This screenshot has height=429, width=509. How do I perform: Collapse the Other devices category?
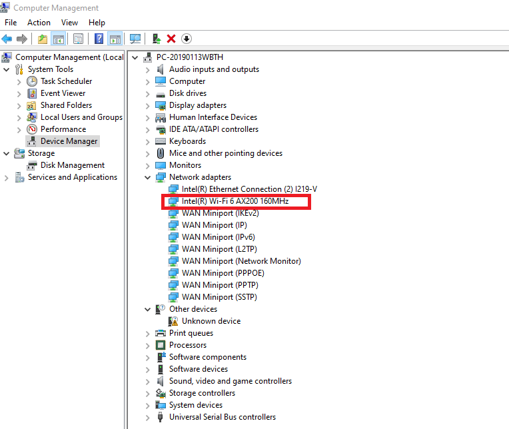(148, 309)
